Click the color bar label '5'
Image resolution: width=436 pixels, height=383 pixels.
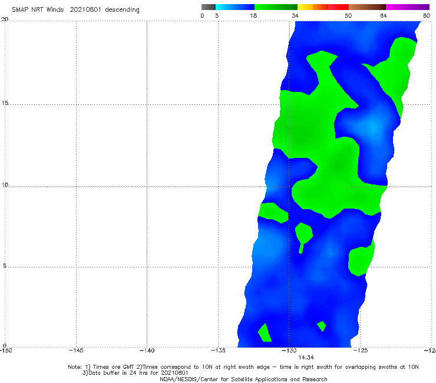click(217, 16)
